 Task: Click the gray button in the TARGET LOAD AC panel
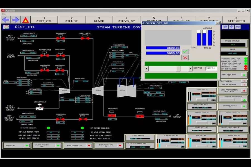click(x=202, y=122)
